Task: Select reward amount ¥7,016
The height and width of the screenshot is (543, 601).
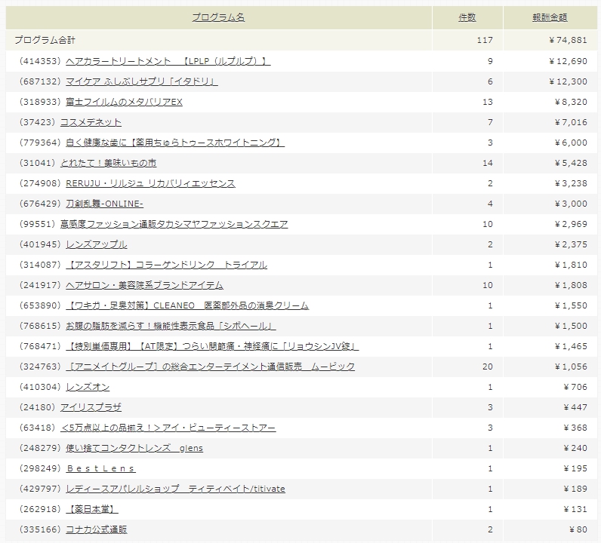Action: click(x=571, y=122)
